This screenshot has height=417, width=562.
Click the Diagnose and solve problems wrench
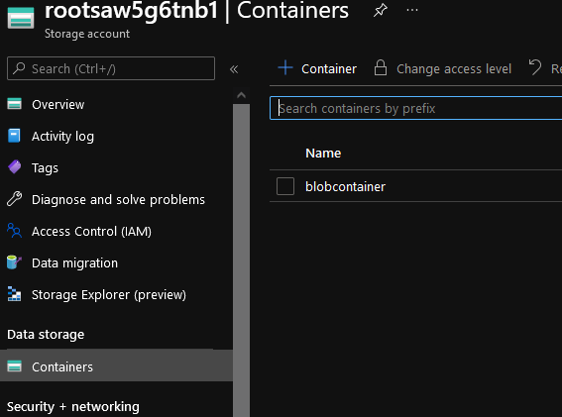point(14,199)
